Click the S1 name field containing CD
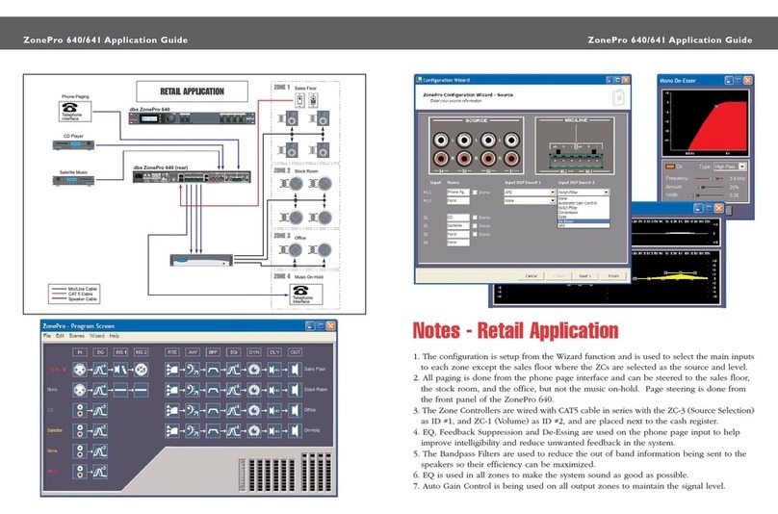Viewport: 778px width, 514px height. 457,218
